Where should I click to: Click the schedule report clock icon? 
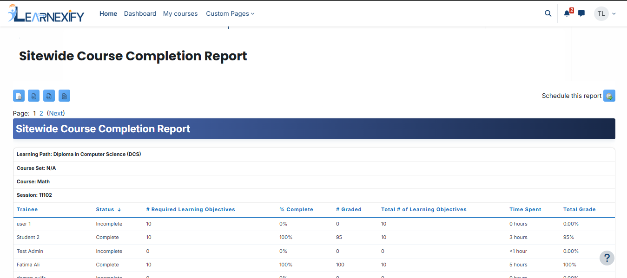pyautogui.click(x=609, y=96)
